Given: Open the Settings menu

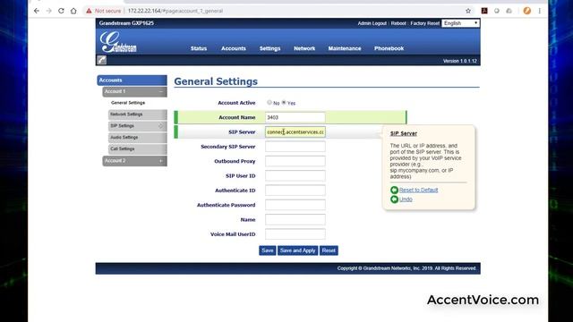Looking at the screenshot, I should point(269,48).
